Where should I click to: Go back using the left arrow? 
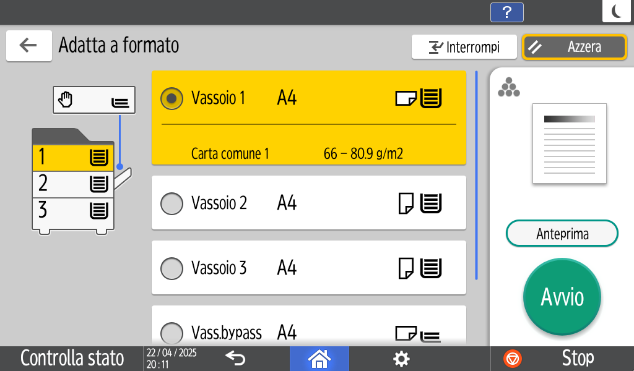click(28, 46)
